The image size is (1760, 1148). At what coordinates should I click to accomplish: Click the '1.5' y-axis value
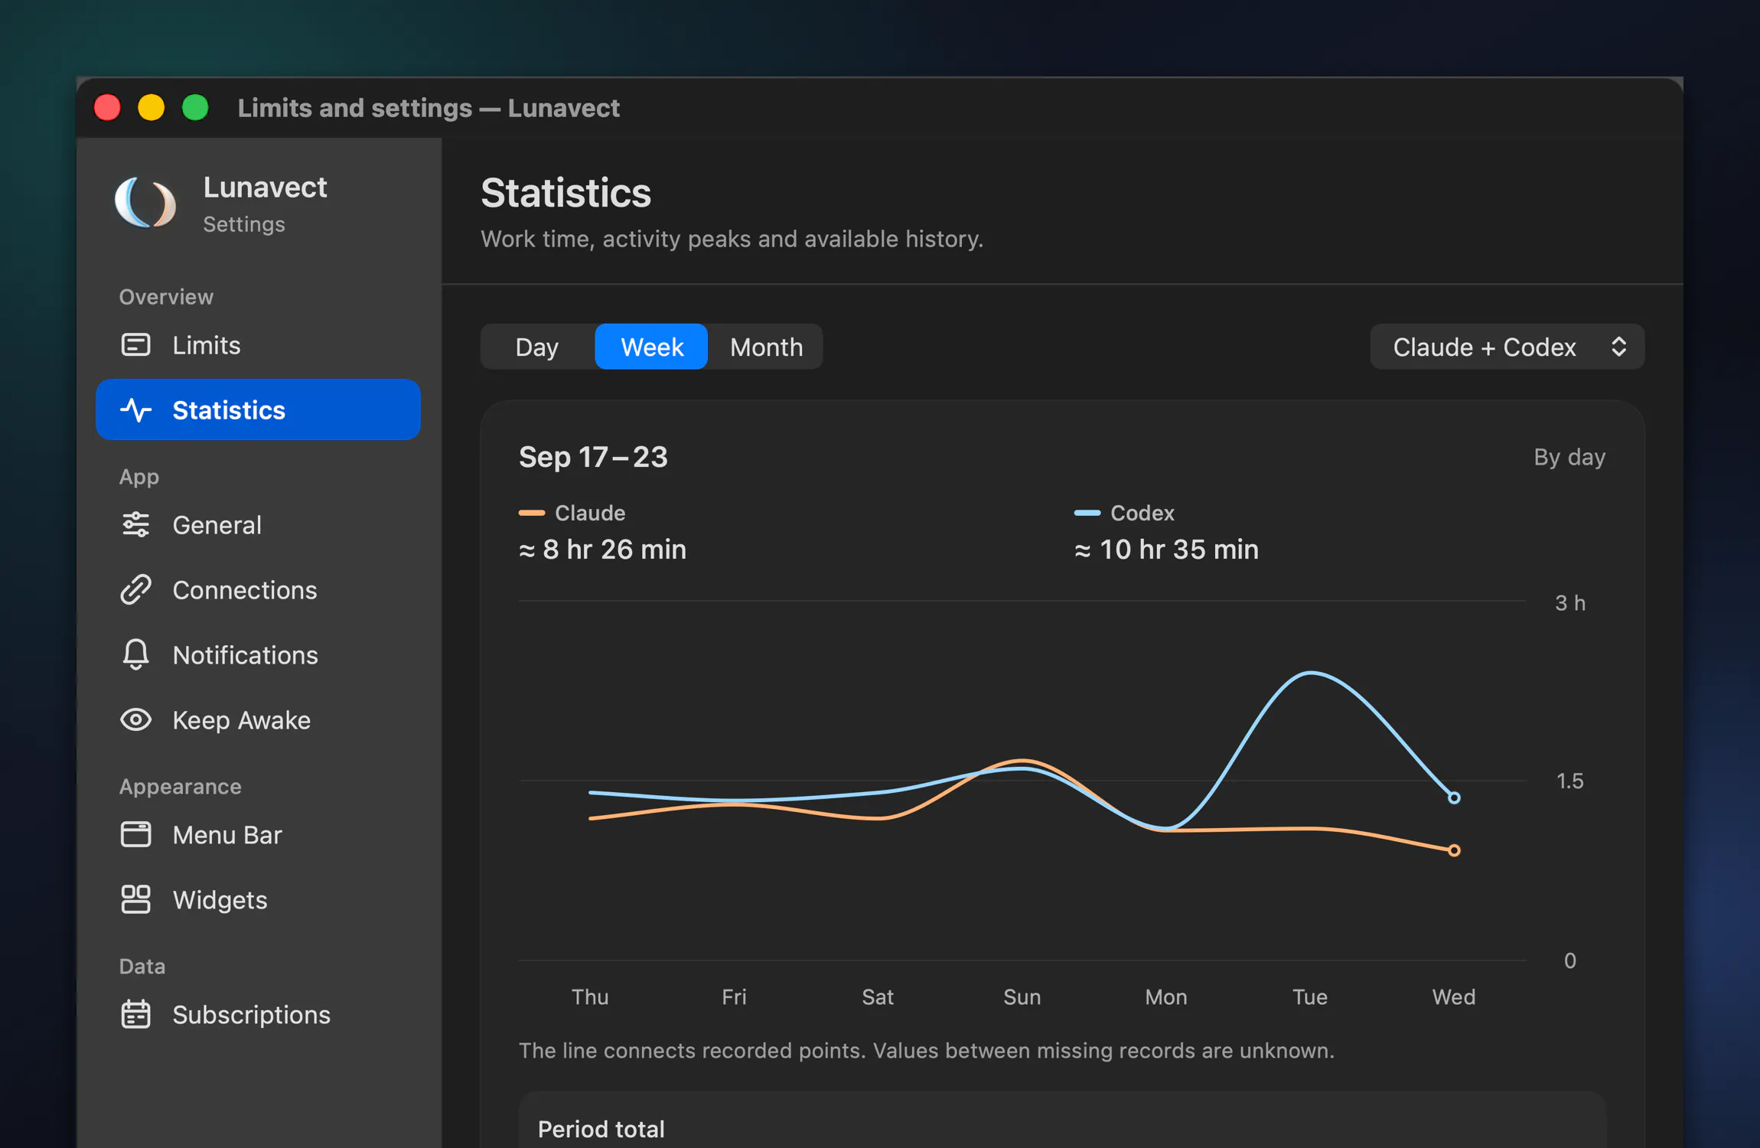1570,781
